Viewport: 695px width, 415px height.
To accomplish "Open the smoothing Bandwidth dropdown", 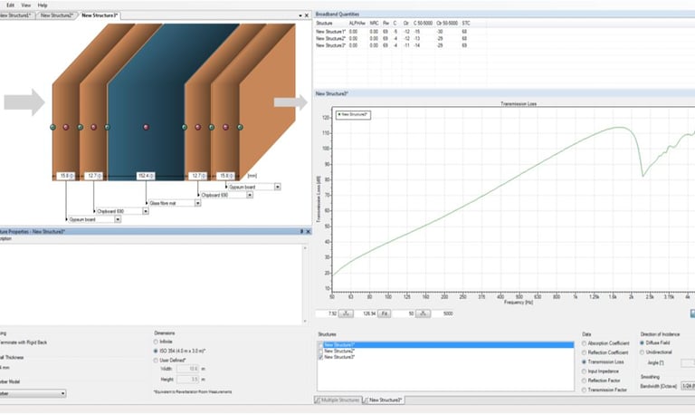I will 688,386.
